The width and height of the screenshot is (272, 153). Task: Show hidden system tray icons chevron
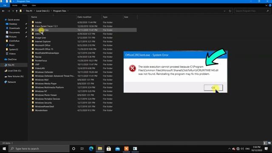pos(229,149)
